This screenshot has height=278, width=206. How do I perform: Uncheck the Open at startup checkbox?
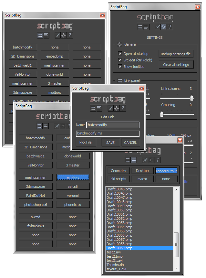[x=120, y=54]
